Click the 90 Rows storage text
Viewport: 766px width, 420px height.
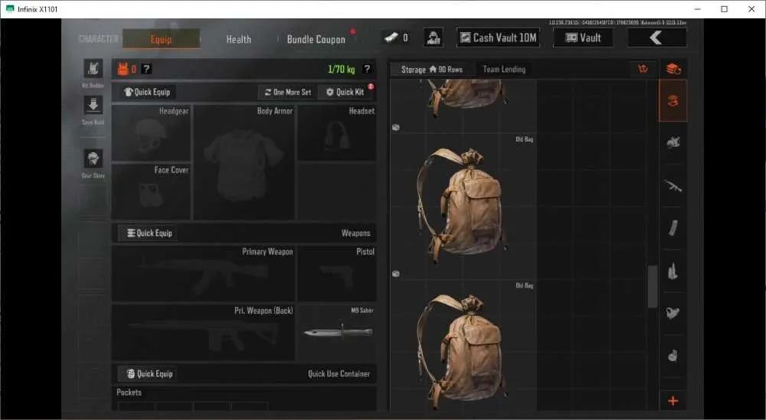[450, 70]
